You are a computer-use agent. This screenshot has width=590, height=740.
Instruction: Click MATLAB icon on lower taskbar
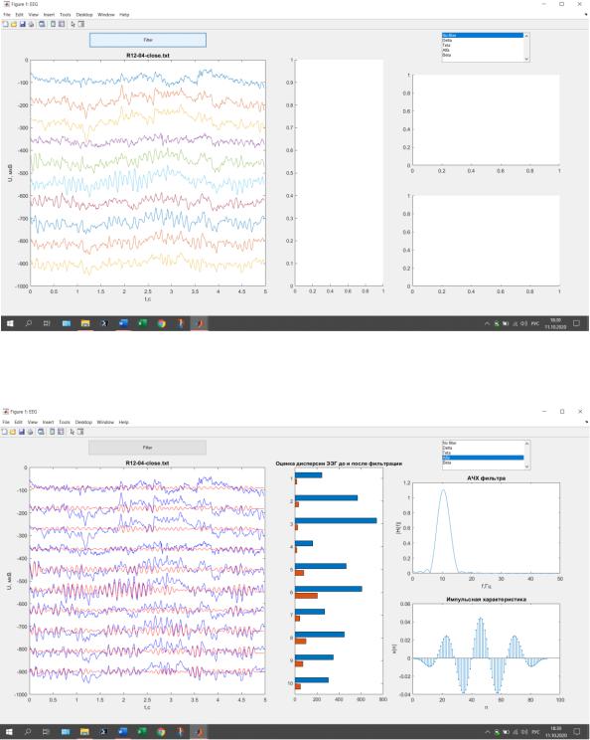coord(199,731)
